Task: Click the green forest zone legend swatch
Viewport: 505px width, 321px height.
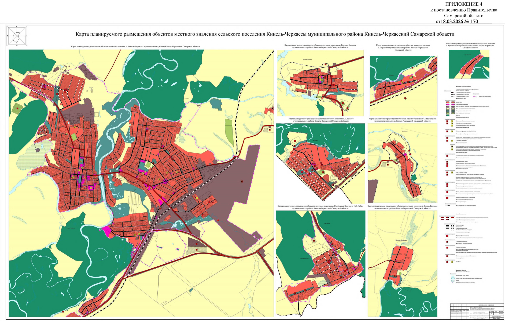Action: pyautogui.click(x=447, y=115)
